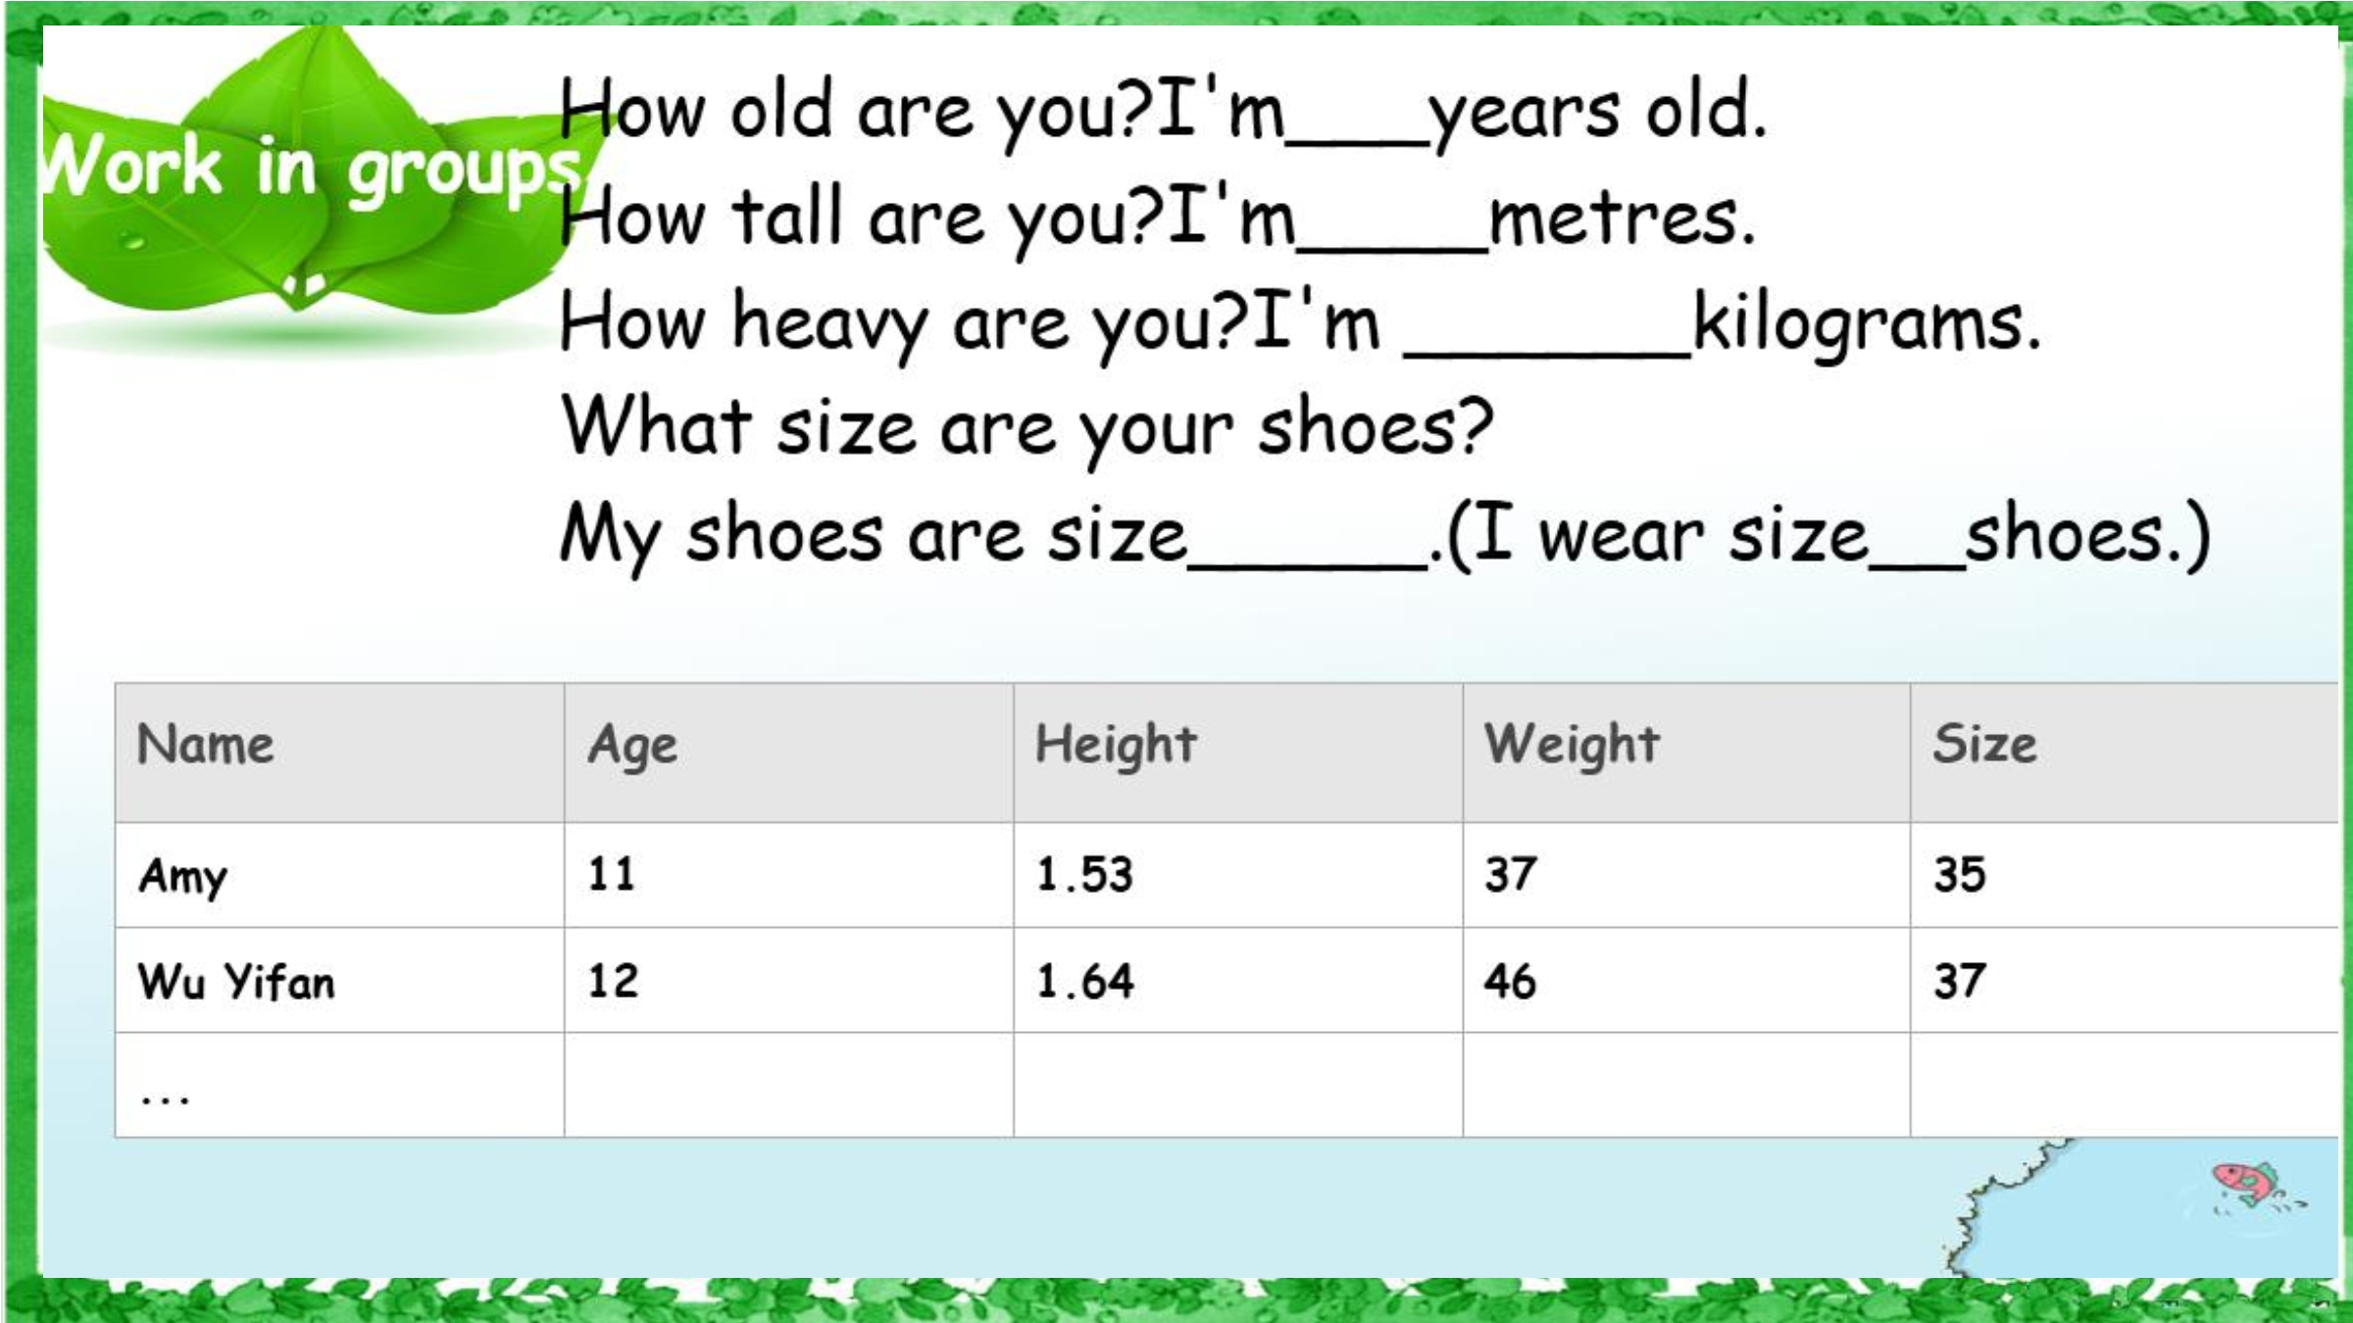Select 'What size are your shoes?' text
The height and width of the screenshot is (1323, 2353).
[1026, 428]
